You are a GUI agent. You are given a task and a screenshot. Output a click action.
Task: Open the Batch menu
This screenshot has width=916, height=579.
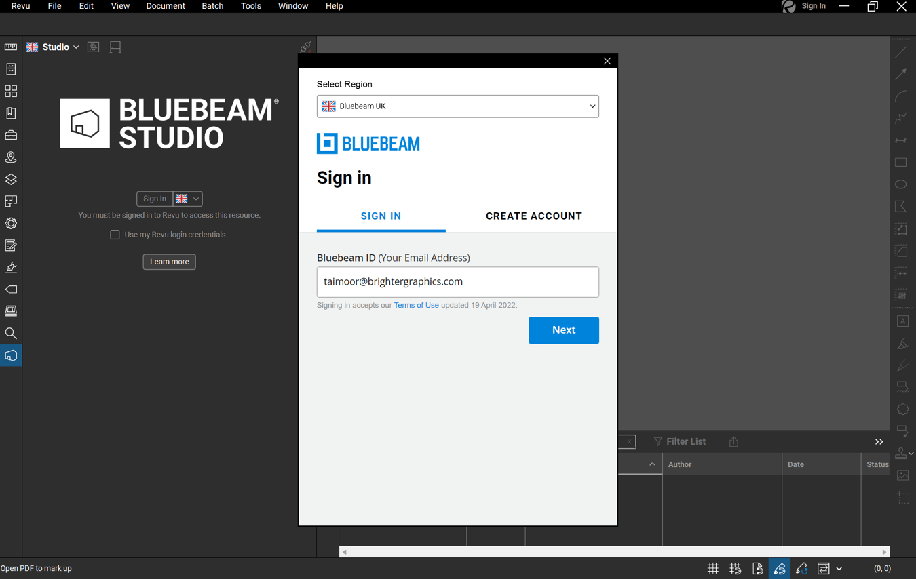(212, 6)
